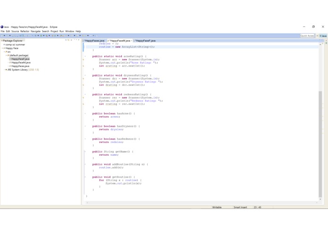Run program with green Run icon
The height and width of the screenshot is (233, 328).
click(41, 36)
